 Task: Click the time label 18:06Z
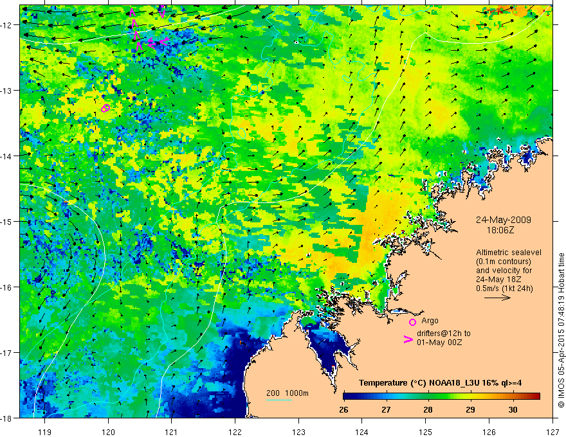500,230
